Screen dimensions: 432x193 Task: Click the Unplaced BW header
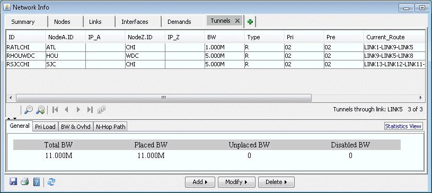coord(249,145)
